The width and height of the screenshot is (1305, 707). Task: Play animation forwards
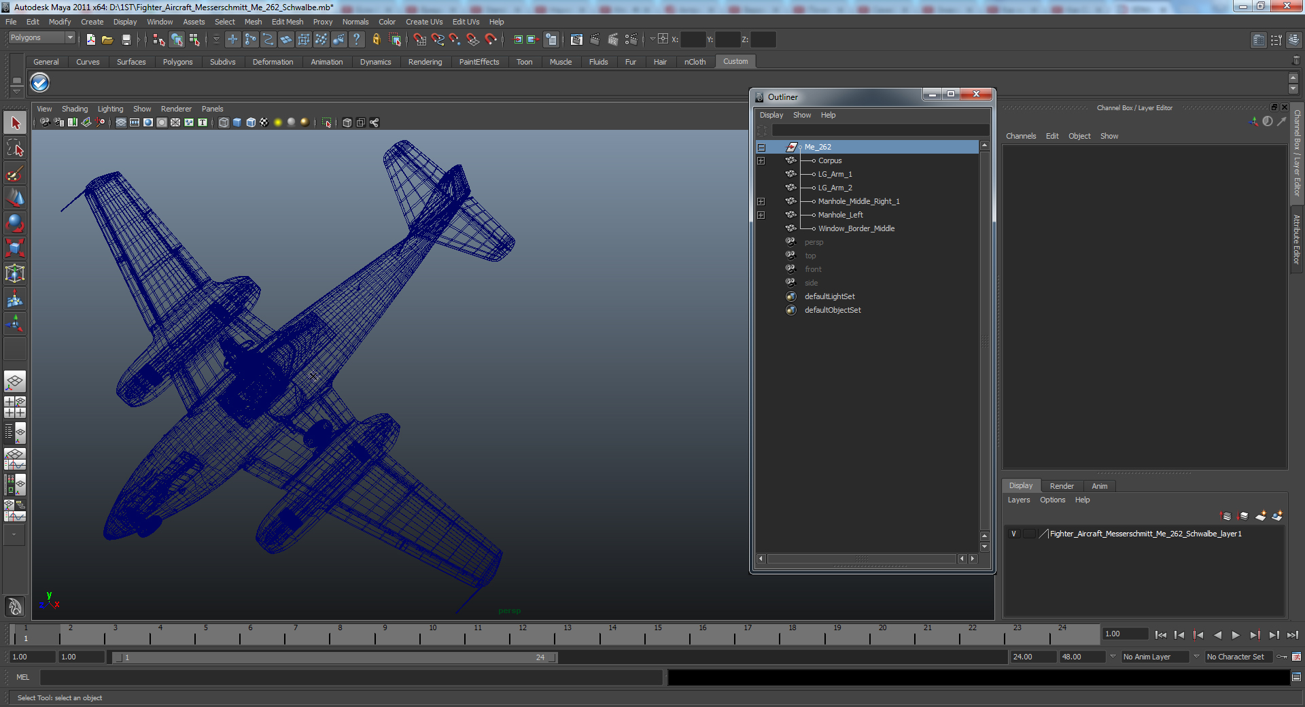pyautogui.click(x=1236, y=635)
